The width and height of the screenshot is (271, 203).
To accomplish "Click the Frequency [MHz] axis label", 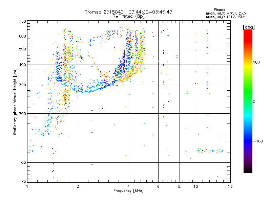I will point(128,191).
